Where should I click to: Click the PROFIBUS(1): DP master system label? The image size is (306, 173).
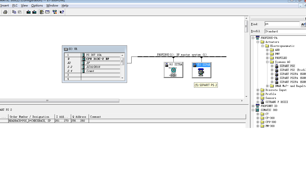[x=182, y=55]
